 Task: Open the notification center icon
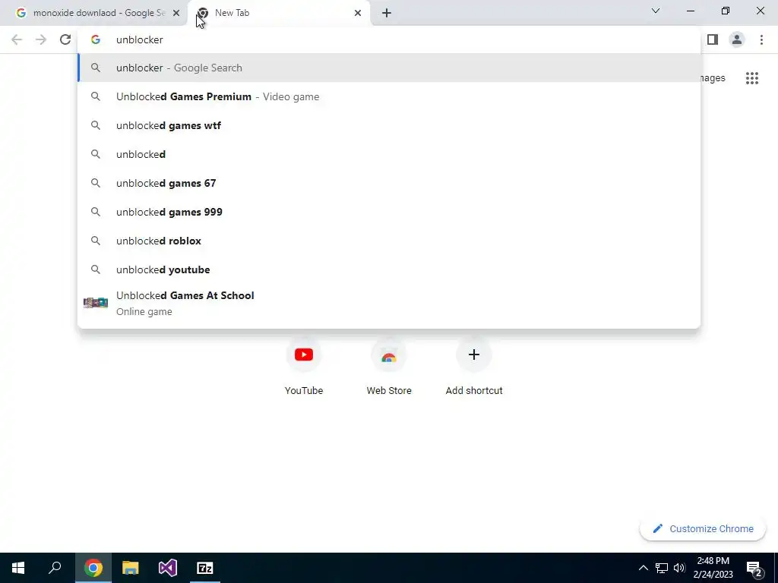(x=754, y=568)
